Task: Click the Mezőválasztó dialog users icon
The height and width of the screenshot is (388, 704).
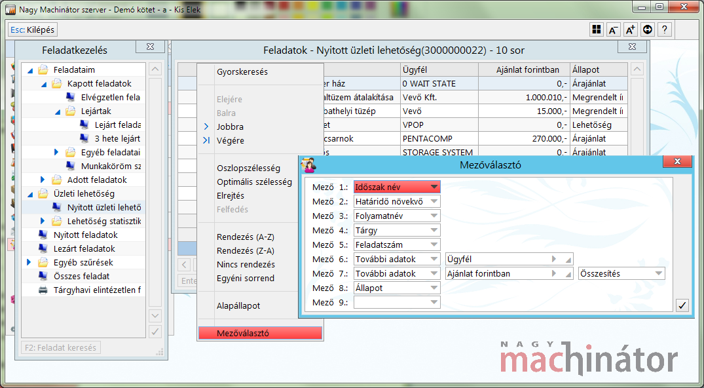Action: [308, 165]
